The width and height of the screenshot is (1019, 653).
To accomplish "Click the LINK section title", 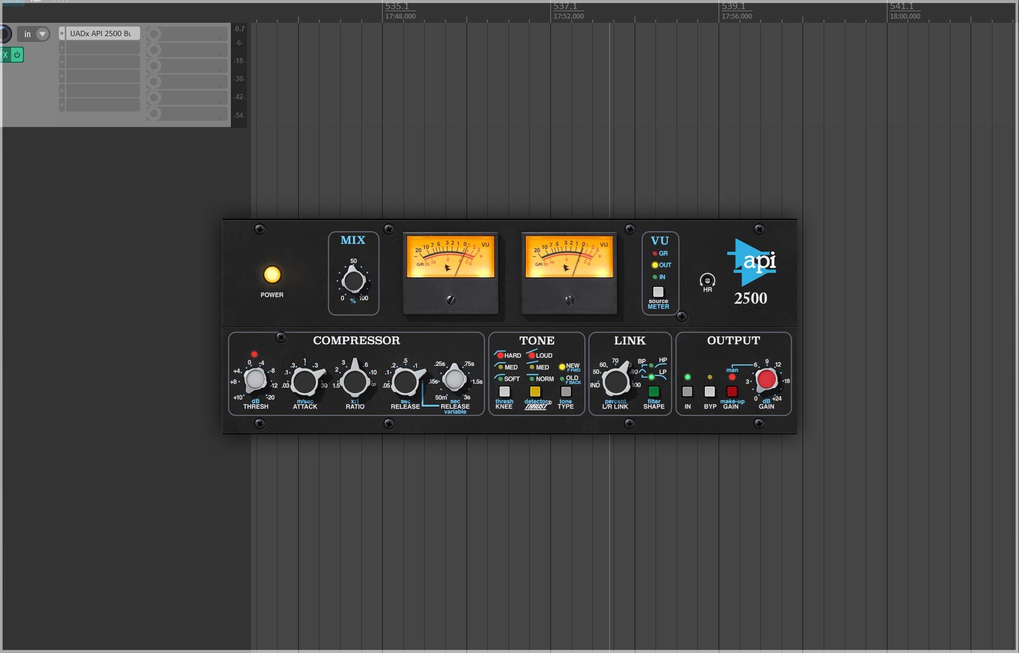I will pos(630,340).
